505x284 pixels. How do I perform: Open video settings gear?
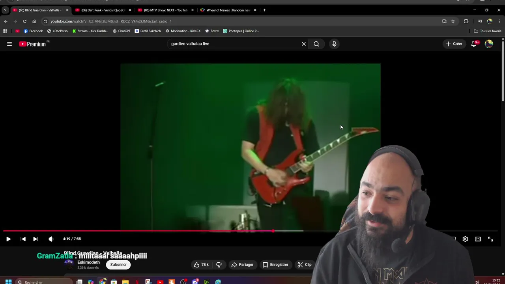tap(465, 239)
